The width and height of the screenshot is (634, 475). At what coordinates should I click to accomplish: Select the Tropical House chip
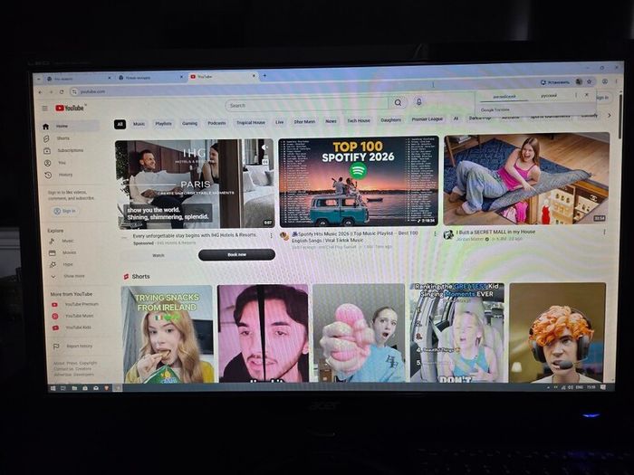(x=251, y=122)
